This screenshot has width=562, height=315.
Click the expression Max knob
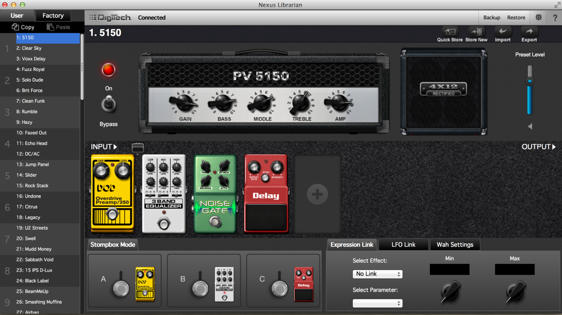tap(516, 291)
